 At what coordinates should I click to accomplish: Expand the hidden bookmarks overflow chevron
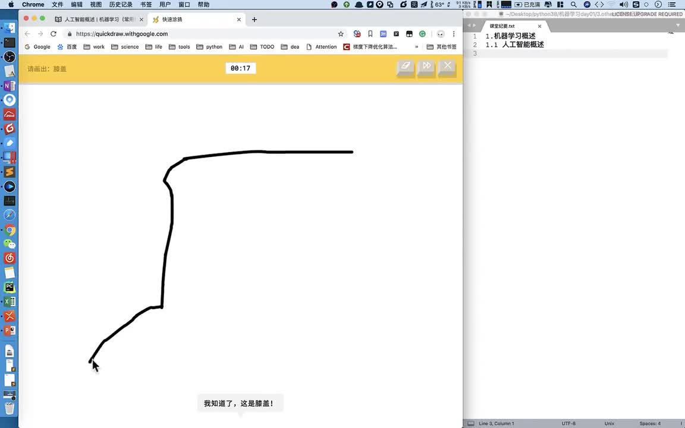coord(416,47)
